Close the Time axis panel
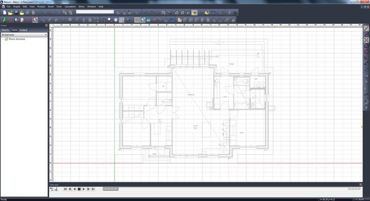Screen dimensions: 370x201 point(361,185)
